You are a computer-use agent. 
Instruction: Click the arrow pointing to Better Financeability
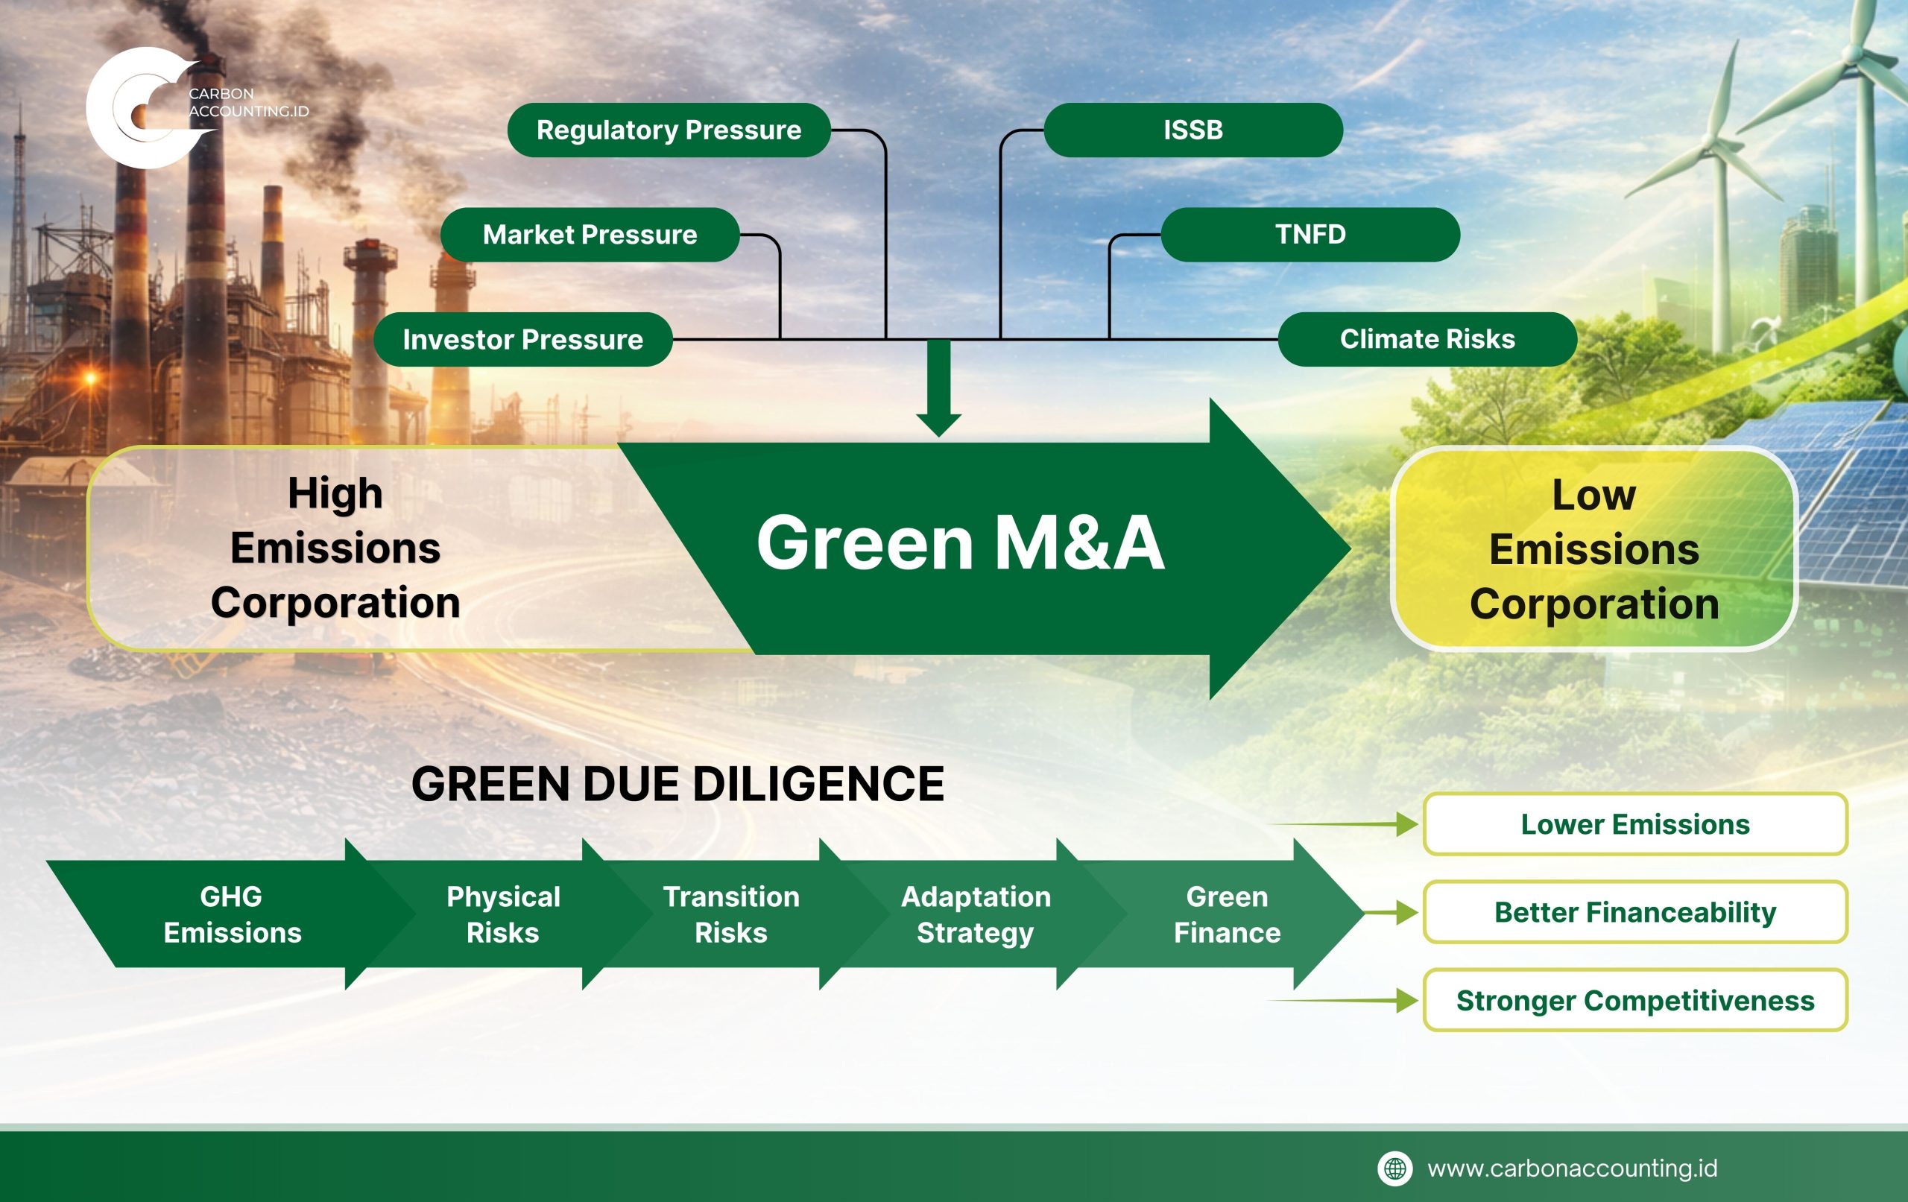click(x=1401, y=912)
